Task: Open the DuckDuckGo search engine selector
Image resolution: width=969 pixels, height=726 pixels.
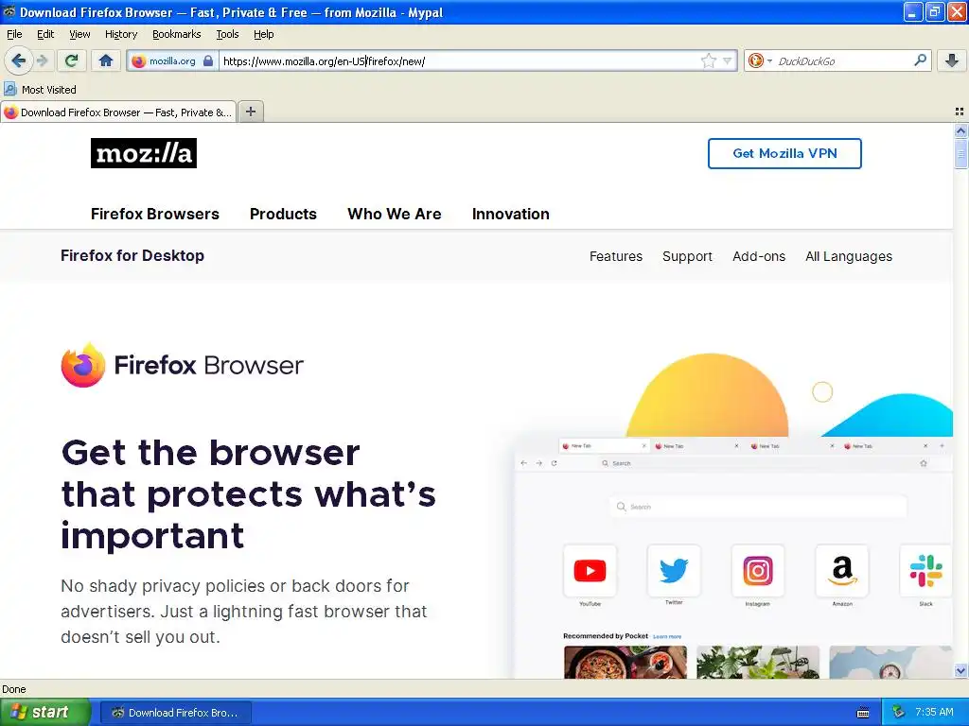Action: coord(760,60)
